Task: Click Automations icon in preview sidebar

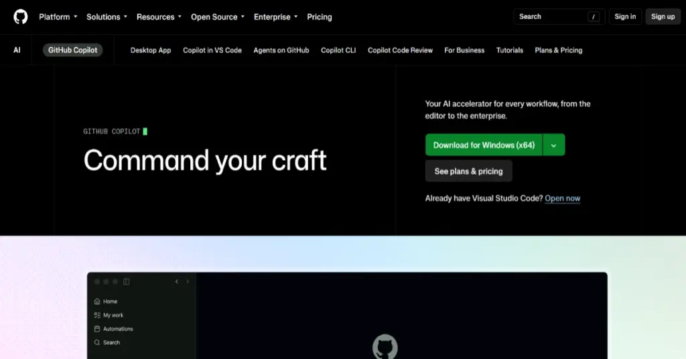Action: [97, 328]
